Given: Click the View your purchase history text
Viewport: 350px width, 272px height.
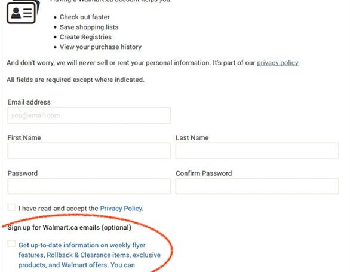Looking at the screenshot, I should pos(100,47).
